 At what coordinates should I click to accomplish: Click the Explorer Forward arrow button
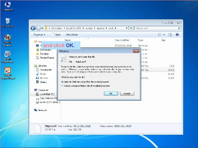[x=38, y=28]
